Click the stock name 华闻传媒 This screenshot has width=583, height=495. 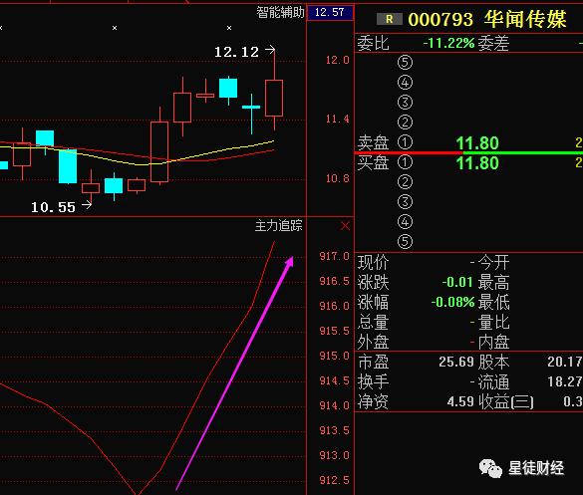(525, 19)
